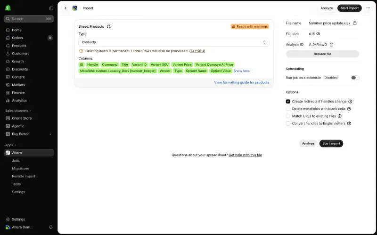The image size is (377, 235).
Task: Open Altera's Settings sub-item
Action: [x=18, y=192]
